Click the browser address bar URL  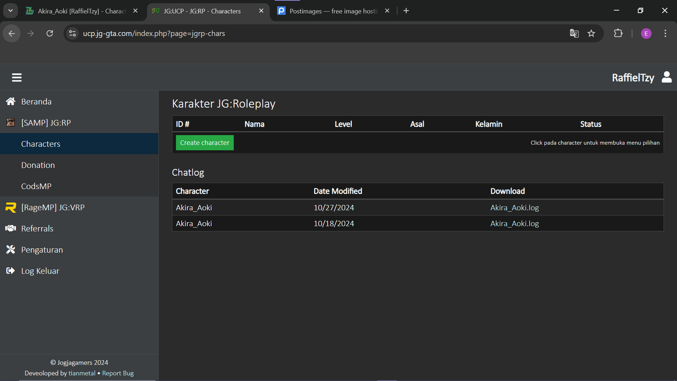coord(154,33)
